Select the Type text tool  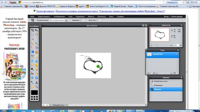click(x=37, y=82)
